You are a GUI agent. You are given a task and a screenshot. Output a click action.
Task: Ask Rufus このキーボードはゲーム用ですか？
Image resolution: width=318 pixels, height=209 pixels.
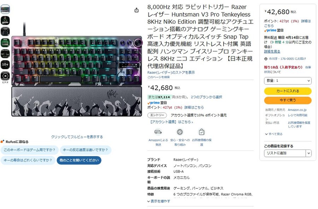(x=30, y=150)
